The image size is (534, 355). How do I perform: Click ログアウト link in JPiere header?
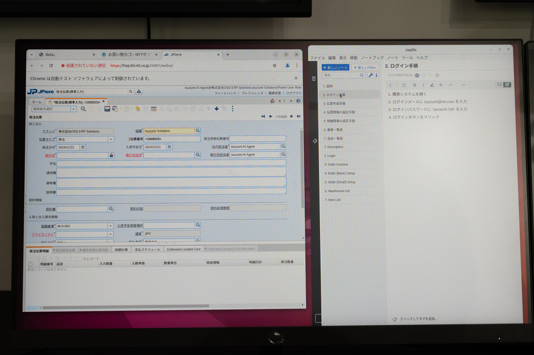(293, 93)
